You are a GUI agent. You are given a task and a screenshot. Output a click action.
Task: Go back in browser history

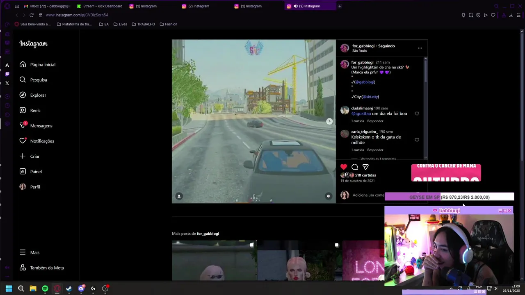17,15
